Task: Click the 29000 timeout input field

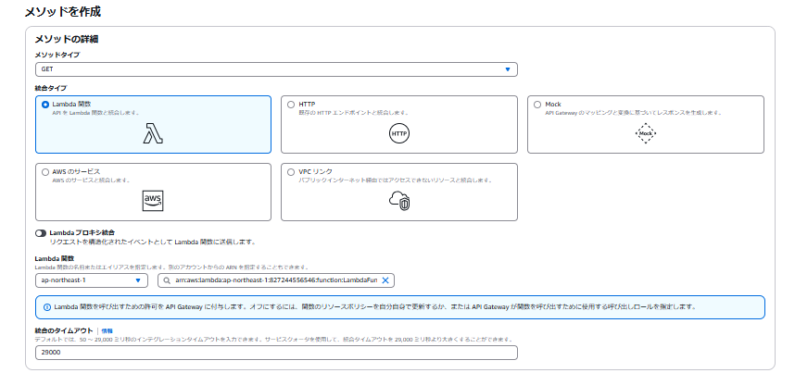Action: click(276, 353)
